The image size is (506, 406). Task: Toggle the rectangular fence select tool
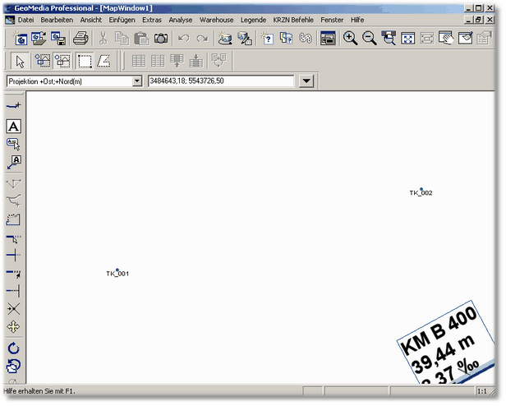84,61
